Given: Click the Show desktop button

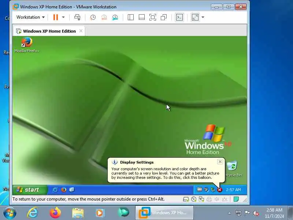Looking at the screenshot, I should click(x=290, y=213).
